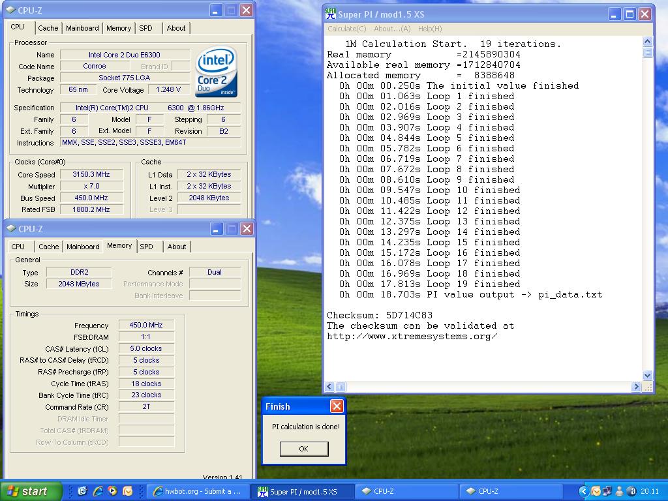
Task: Click the network computers tray icon
Action: (607, 491)
